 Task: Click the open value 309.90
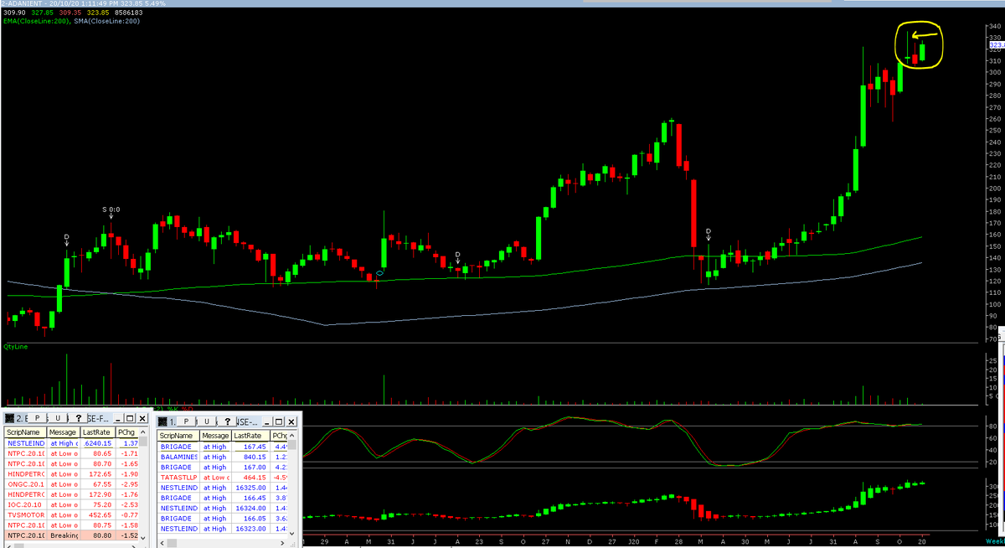(14, 13)
